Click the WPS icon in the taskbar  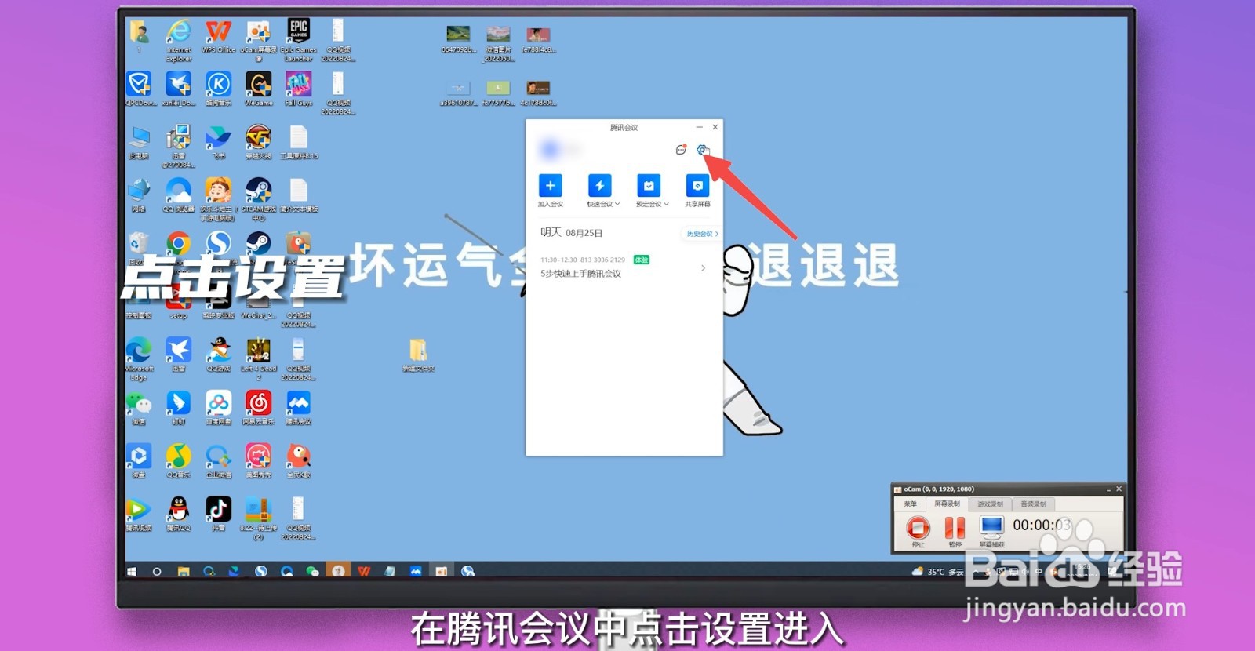tap(364, 571)
